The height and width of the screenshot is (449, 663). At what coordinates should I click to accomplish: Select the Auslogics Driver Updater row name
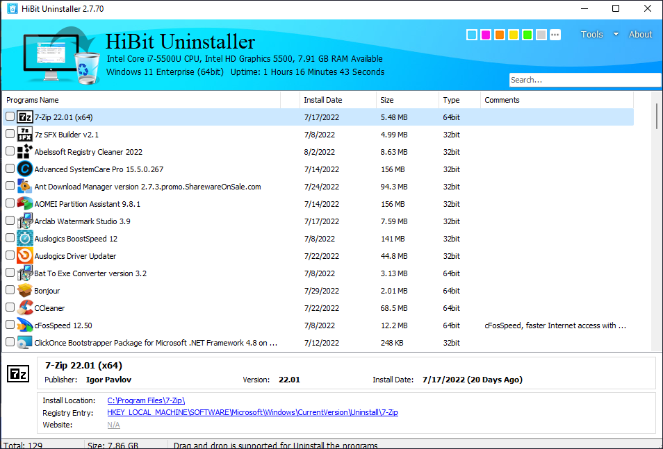point(75,256)
